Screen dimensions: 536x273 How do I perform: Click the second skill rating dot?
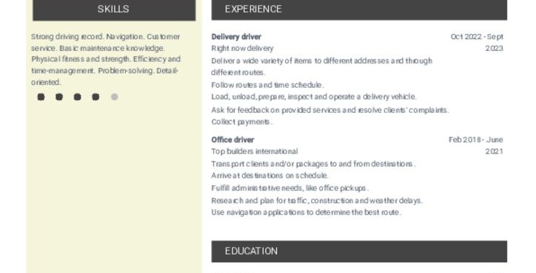59,97
